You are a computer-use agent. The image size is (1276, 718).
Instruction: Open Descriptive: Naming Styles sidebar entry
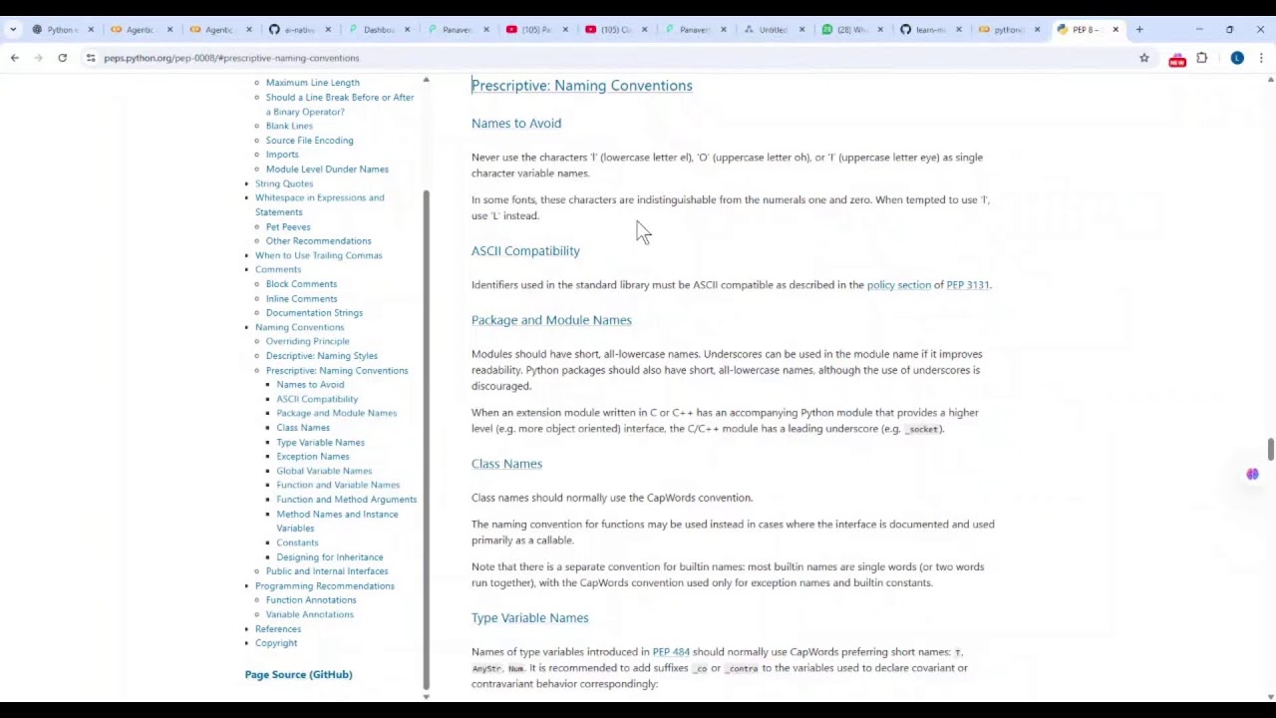321,356
